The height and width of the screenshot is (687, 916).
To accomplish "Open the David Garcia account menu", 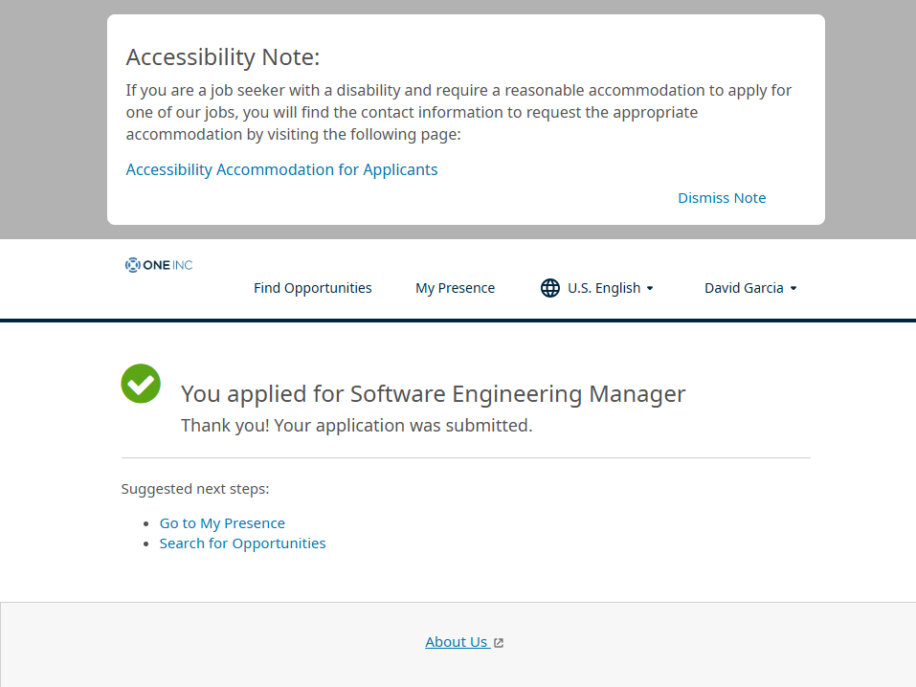I will tap(744, 288).
